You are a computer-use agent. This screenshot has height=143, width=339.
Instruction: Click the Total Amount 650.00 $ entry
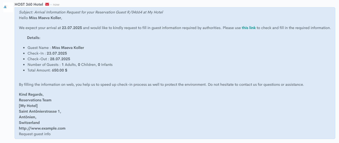click(x=47, y=70)
